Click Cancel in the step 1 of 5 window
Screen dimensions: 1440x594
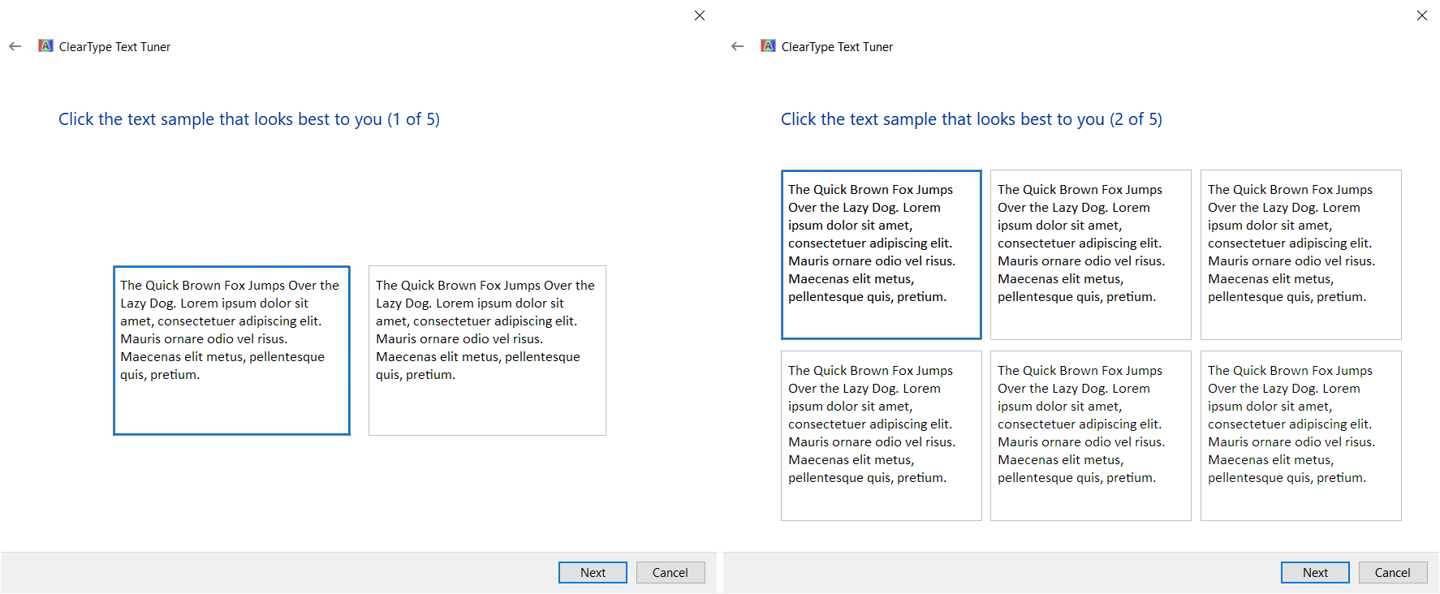(x=670, y=572)
